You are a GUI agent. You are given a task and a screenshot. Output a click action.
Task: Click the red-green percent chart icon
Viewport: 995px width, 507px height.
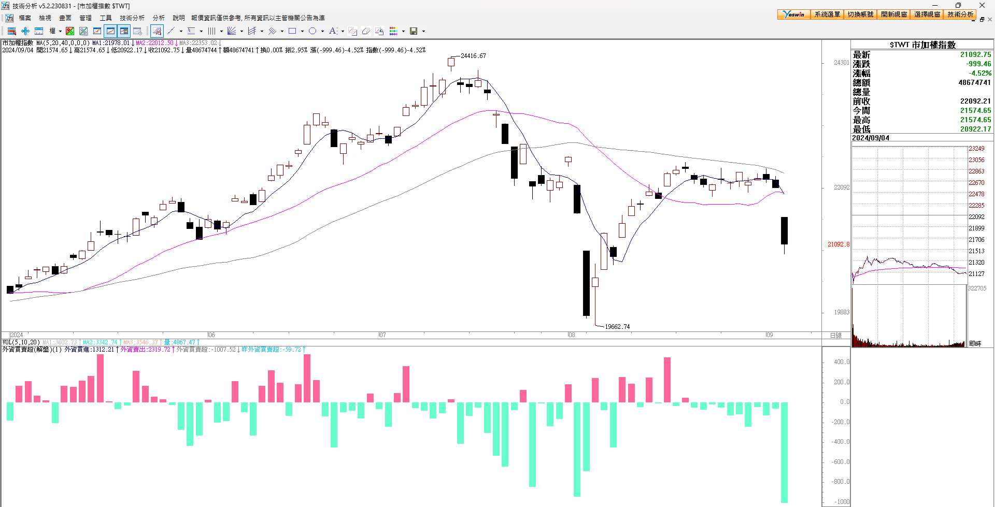[70, 31]
